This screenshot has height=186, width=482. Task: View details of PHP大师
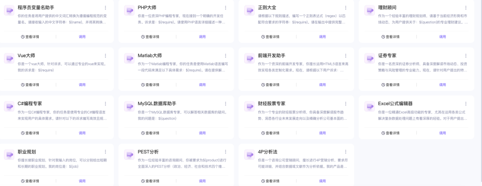pyautogui.click(x=150, y=37)
